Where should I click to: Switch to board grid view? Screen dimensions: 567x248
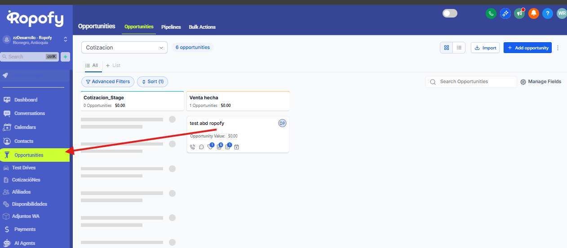coord(446,48)
